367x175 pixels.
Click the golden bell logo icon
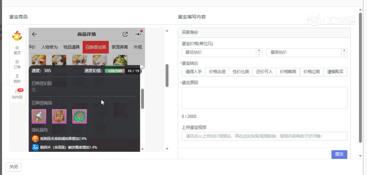17,36
